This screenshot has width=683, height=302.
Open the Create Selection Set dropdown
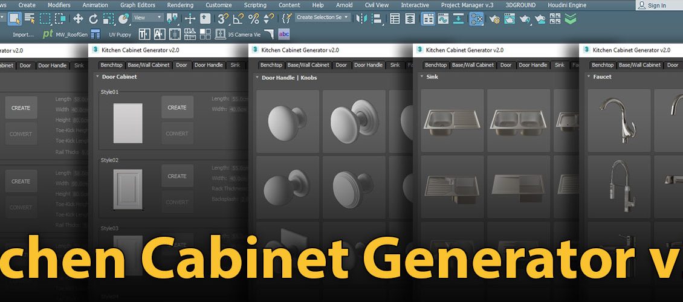point(323,18)
